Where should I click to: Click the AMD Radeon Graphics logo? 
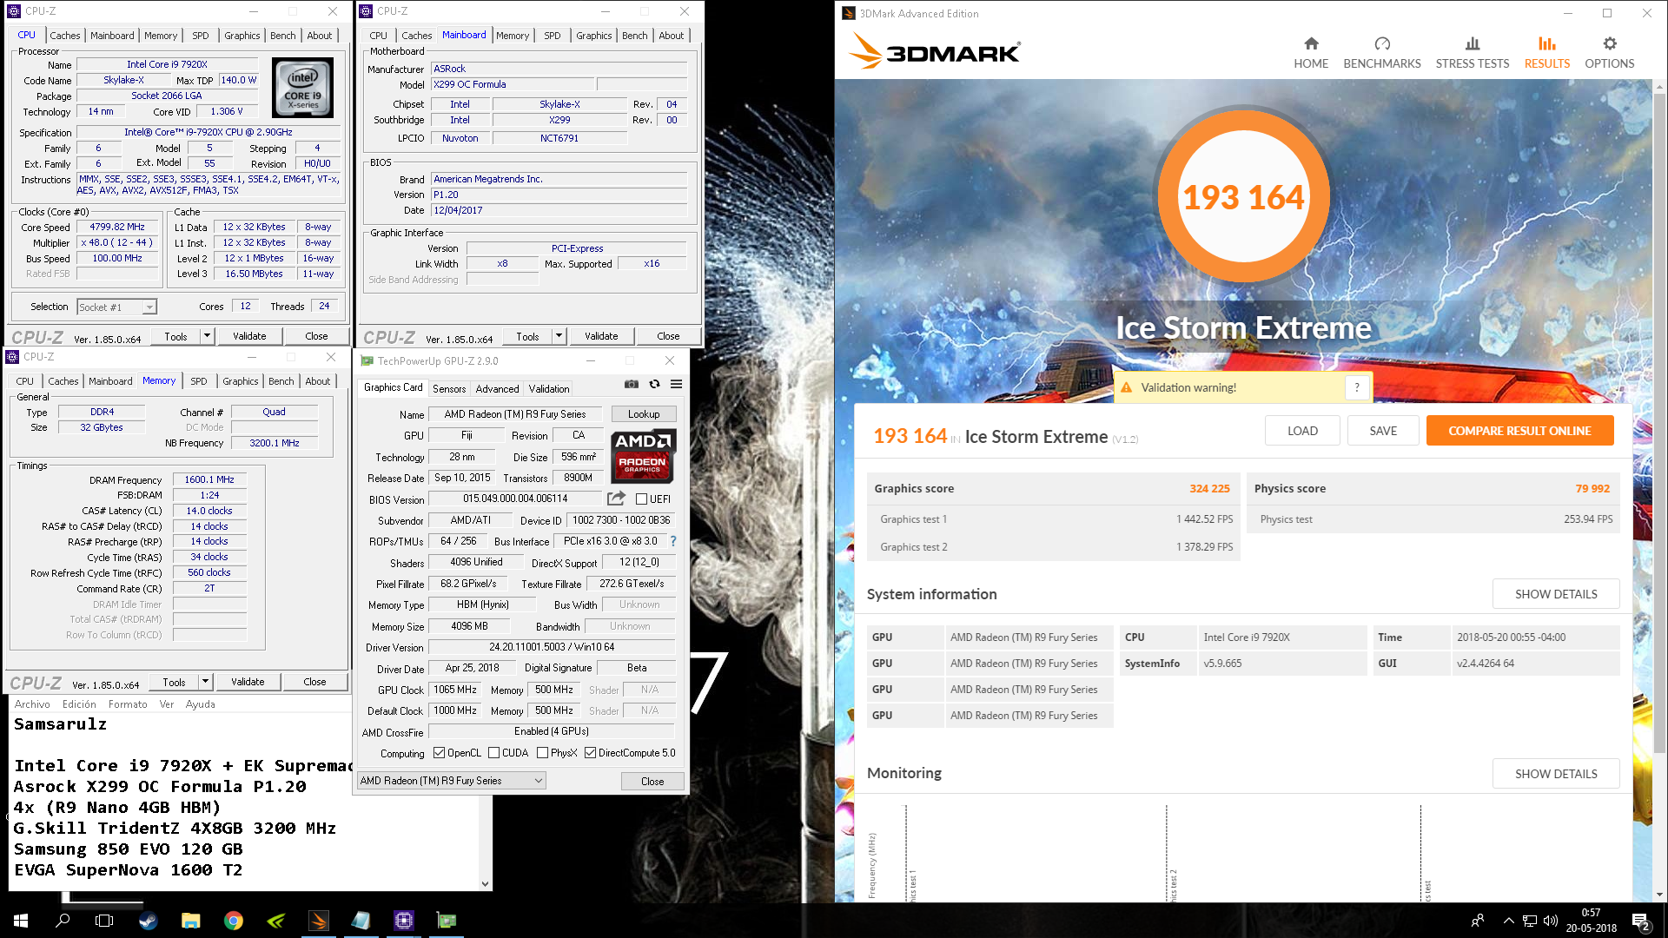(643, 455)
